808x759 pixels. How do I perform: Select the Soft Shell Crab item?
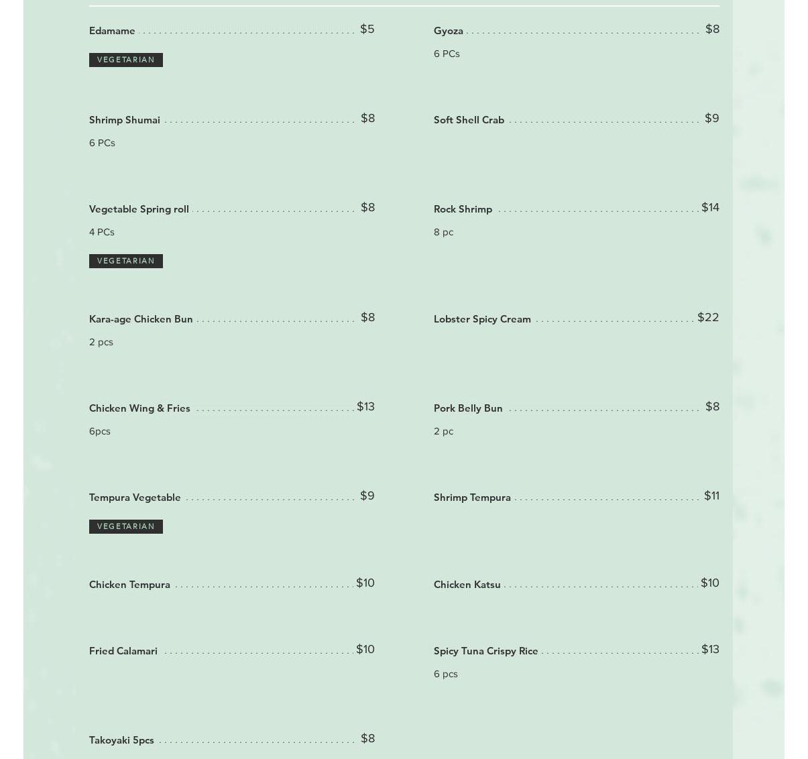(469, 120)
